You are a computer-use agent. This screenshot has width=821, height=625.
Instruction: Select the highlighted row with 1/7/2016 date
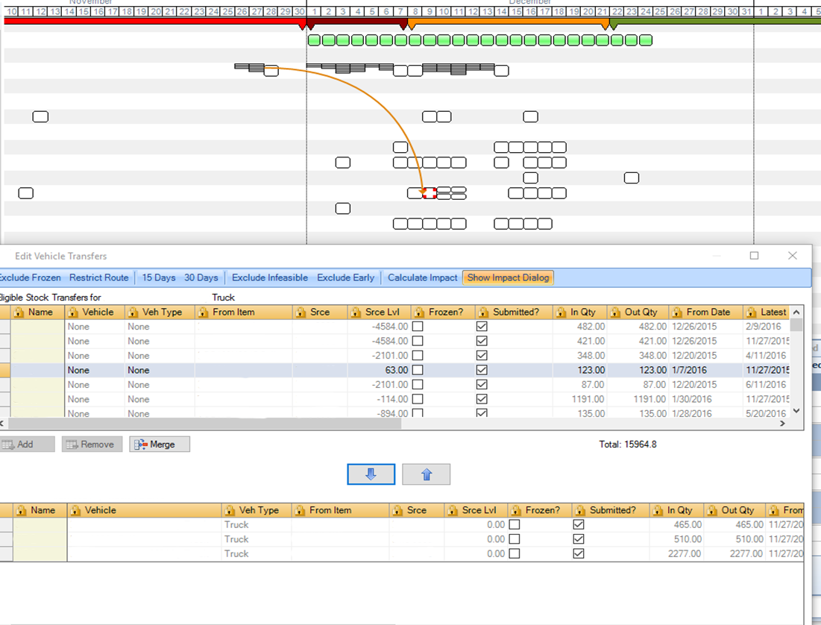394,370
